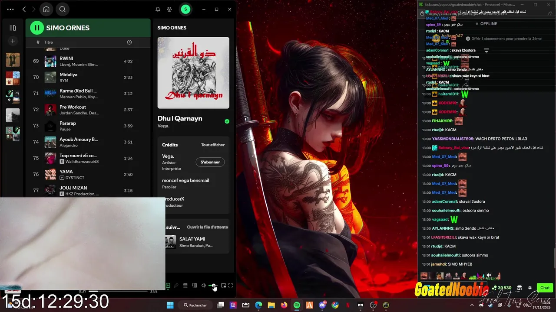This screenshot has height=312, width=556.
Task: Go forward in Spotify navigation
Action: (34, 9)
